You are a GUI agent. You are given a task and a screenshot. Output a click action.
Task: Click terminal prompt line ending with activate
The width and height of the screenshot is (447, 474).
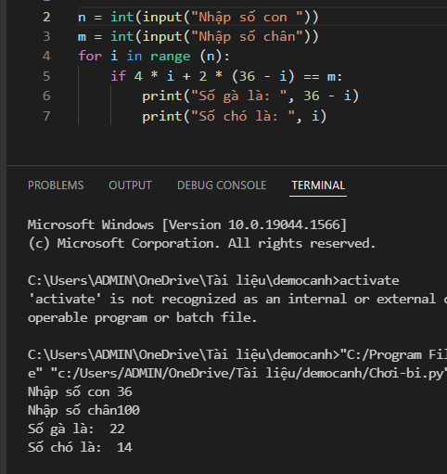pyautogui.click(x=213, y=281)
